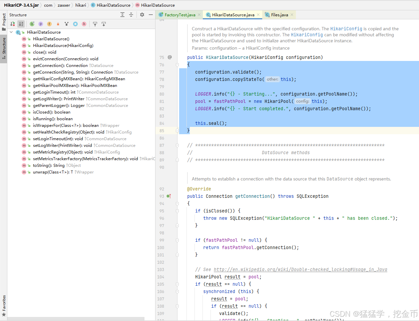419x321 pixels.
Task: Click Expand All in Structure panel header
Action: [122, 15]
